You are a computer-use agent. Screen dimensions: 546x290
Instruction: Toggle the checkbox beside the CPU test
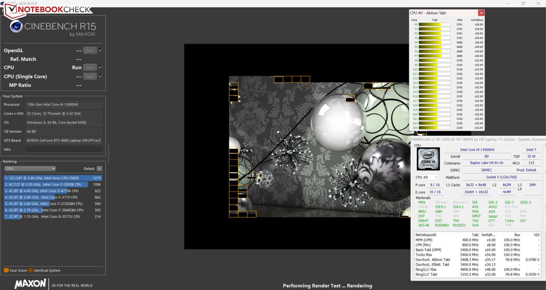click(x=101, y=67)
